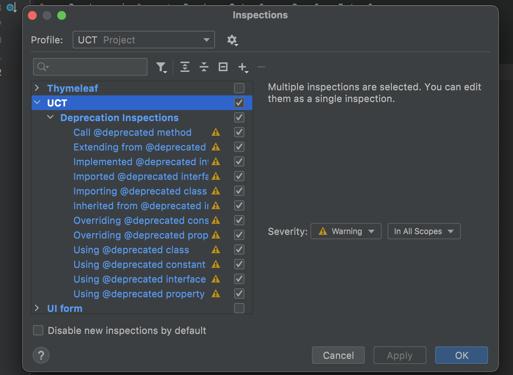Click warning icon beside Using @deprecated constant
The width and height of the screenshot is (513, 375).
[216, 264]
